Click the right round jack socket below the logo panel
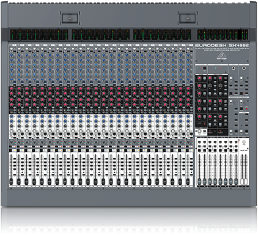The image size is (258, 235). pyautogui.click(x=244, y=68)
